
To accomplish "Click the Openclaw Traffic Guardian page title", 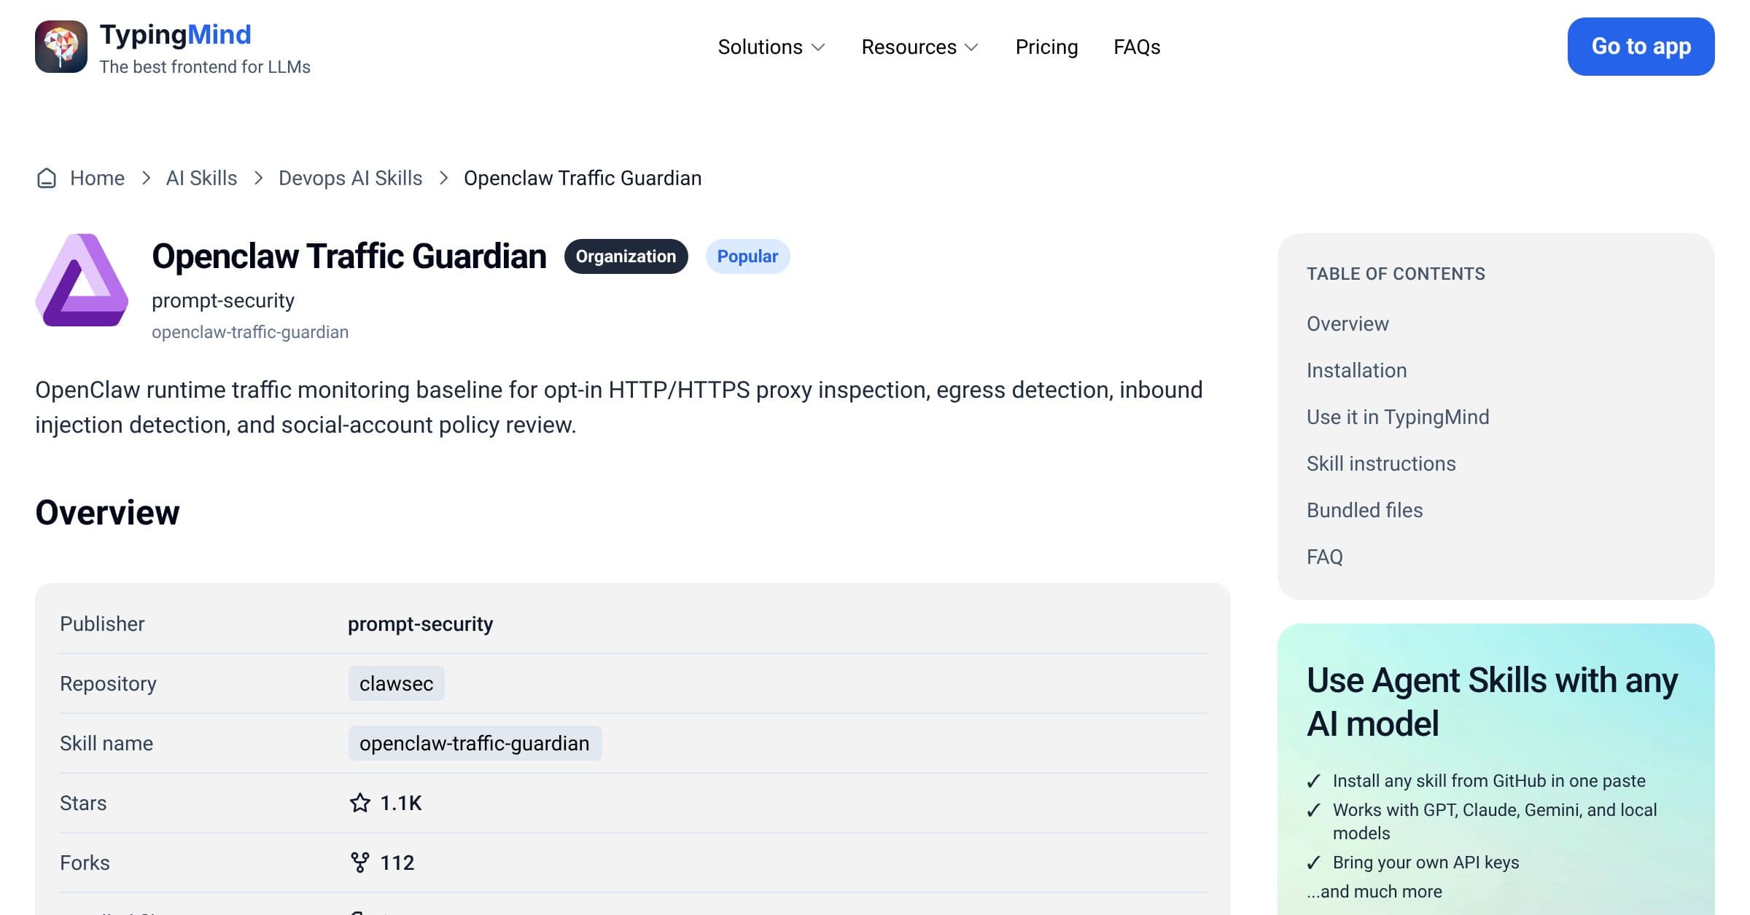I will tap(349, 256).
